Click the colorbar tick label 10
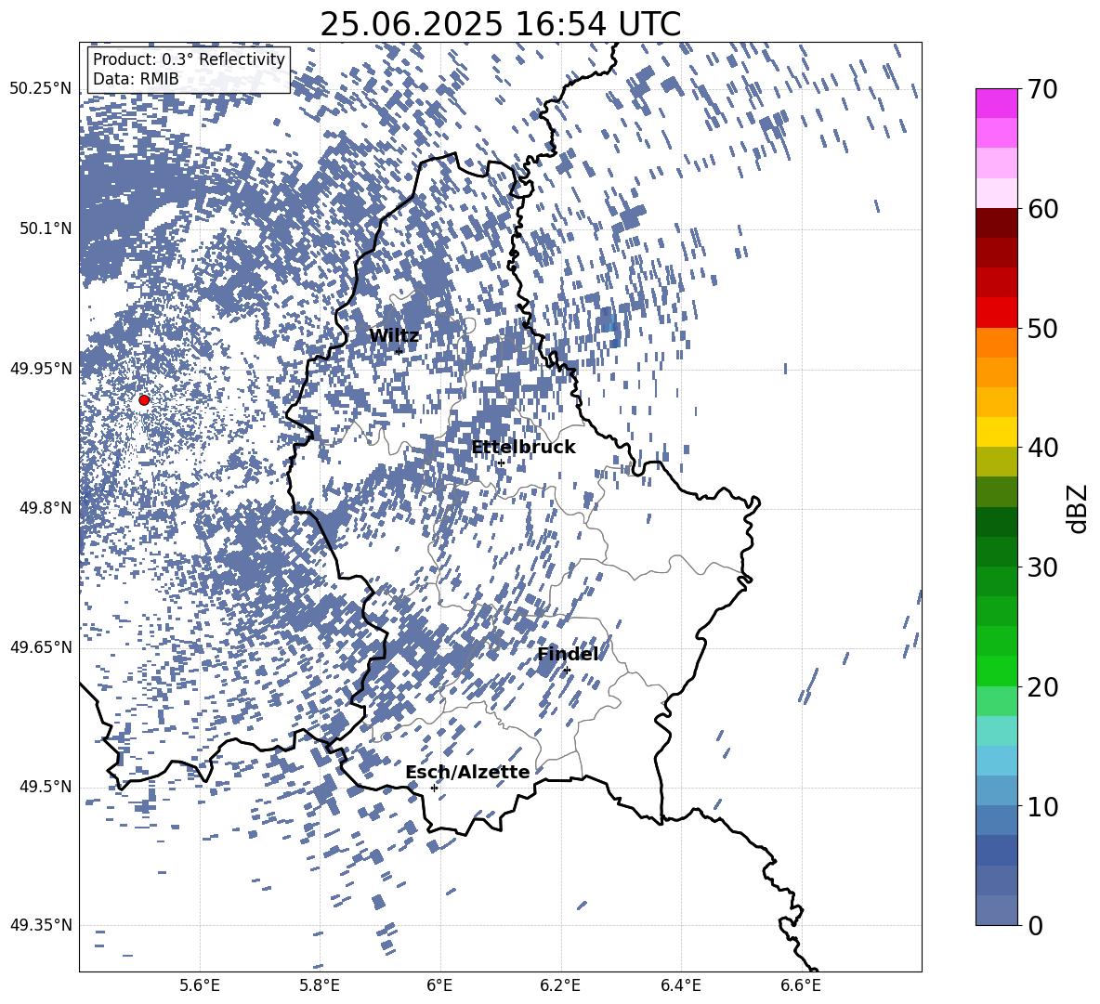This screenshot has height=1004, width=1100. [1043, 806]
